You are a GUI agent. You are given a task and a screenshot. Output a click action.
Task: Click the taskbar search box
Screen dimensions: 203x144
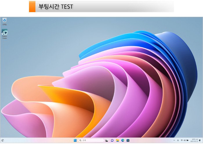click(x=91, y=141)
